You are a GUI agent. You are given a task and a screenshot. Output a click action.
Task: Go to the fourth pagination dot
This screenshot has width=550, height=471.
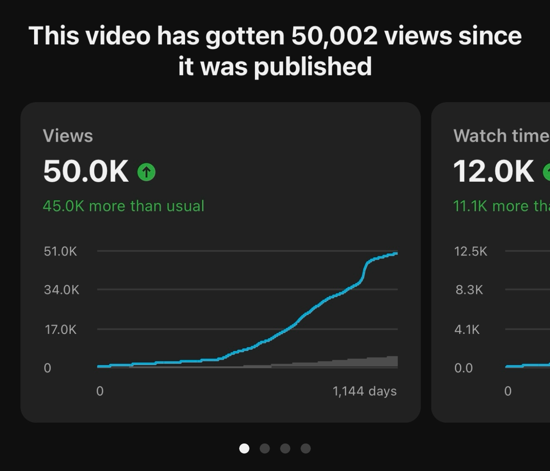coord(305,448)
